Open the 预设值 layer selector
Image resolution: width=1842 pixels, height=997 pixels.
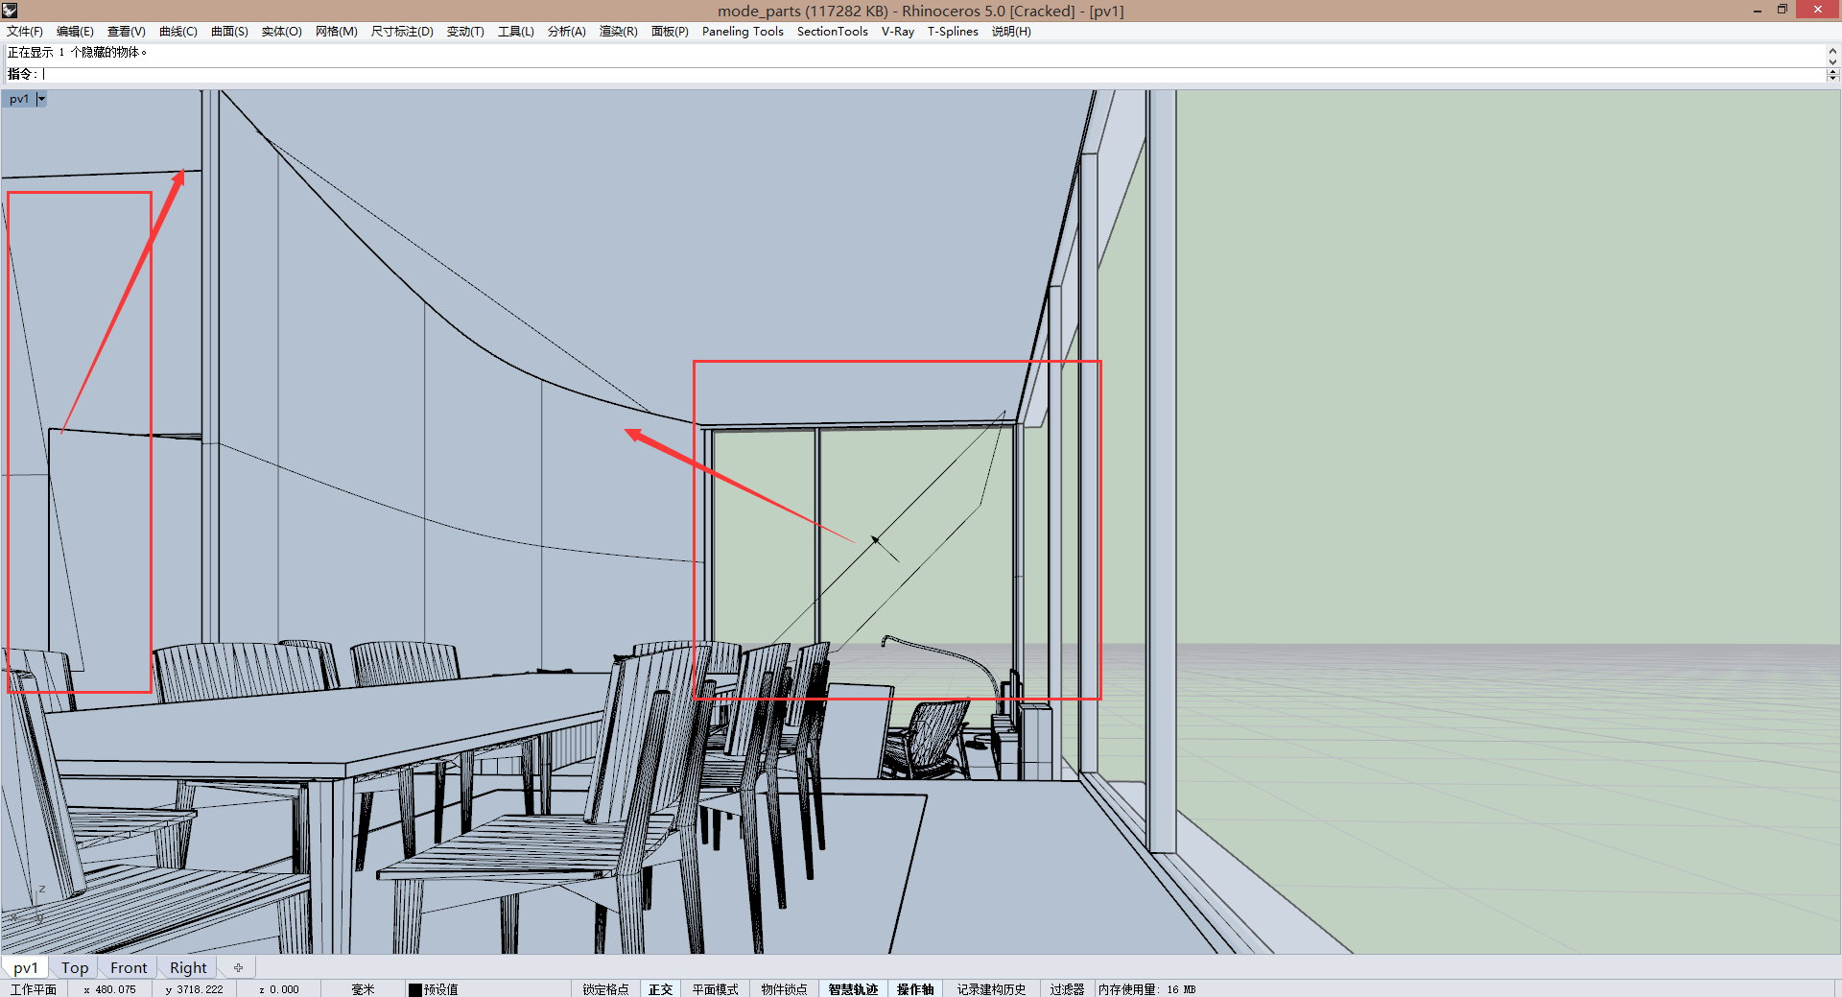441,989
